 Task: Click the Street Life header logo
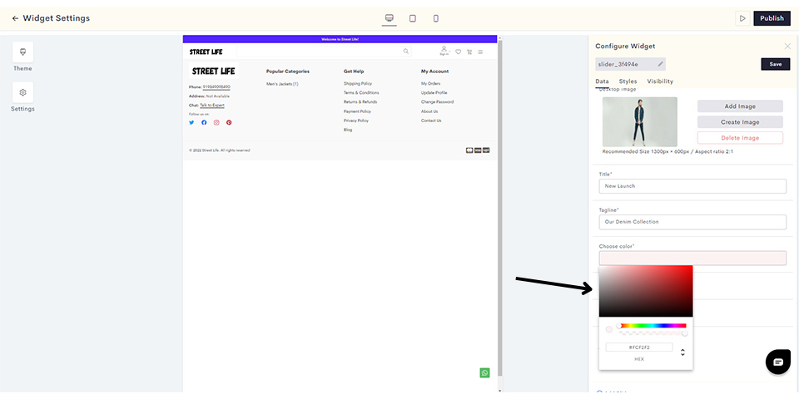pos(206,52)
